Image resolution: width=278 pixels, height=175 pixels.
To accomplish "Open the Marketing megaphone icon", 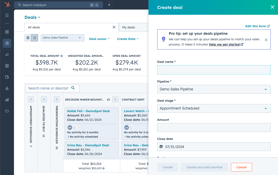I will 7,54.
